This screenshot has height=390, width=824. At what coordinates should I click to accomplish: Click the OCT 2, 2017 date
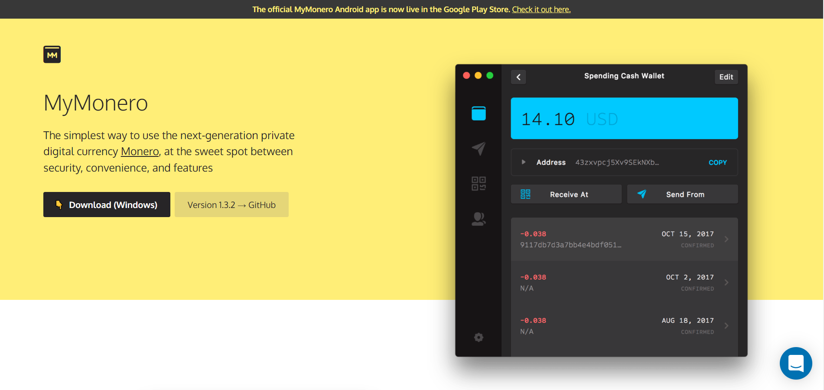pos(690,277)
